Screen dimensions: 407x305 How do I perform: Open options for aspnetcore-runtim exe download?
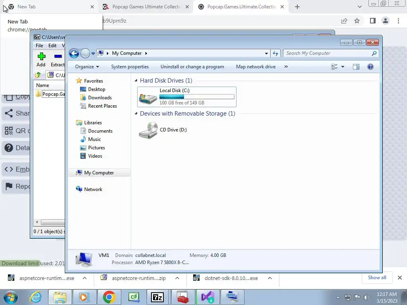tap(85, 278)
